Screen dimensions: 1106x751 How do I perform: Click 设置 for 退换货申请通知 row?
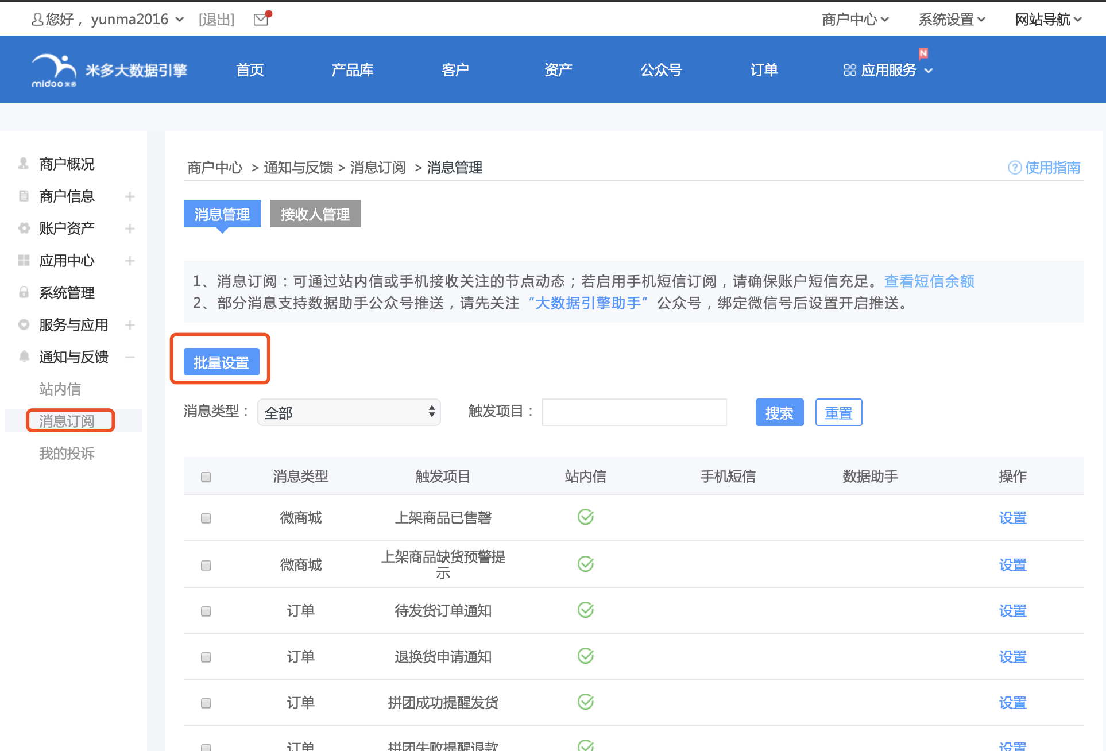[1012, 657]
